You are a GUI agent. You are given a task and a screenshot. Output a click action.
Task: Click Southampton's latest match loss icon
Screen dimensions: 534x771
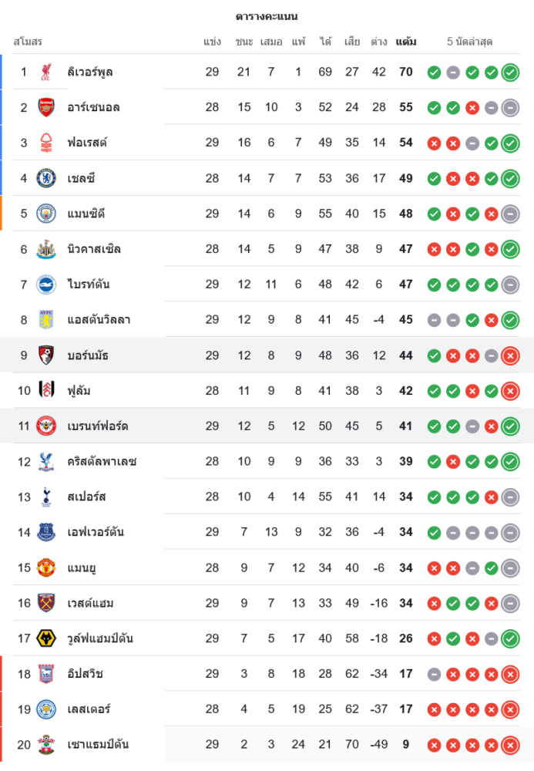[509, 745]
